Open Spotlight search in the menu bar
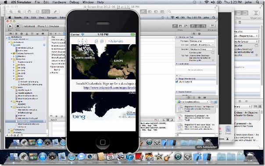The width and height of the screenshot is (265, 166). tap(258, 2)
